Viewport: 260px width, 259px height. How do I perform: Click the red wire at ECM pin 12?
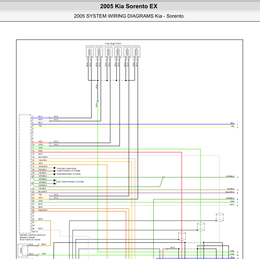click(x=107, y=152)
